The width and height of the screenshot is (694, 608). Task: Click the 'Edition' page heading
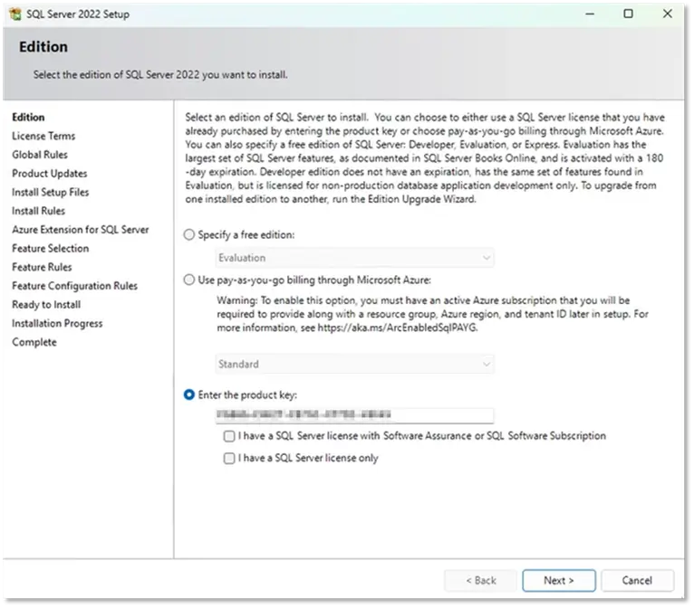click(43, 47)
